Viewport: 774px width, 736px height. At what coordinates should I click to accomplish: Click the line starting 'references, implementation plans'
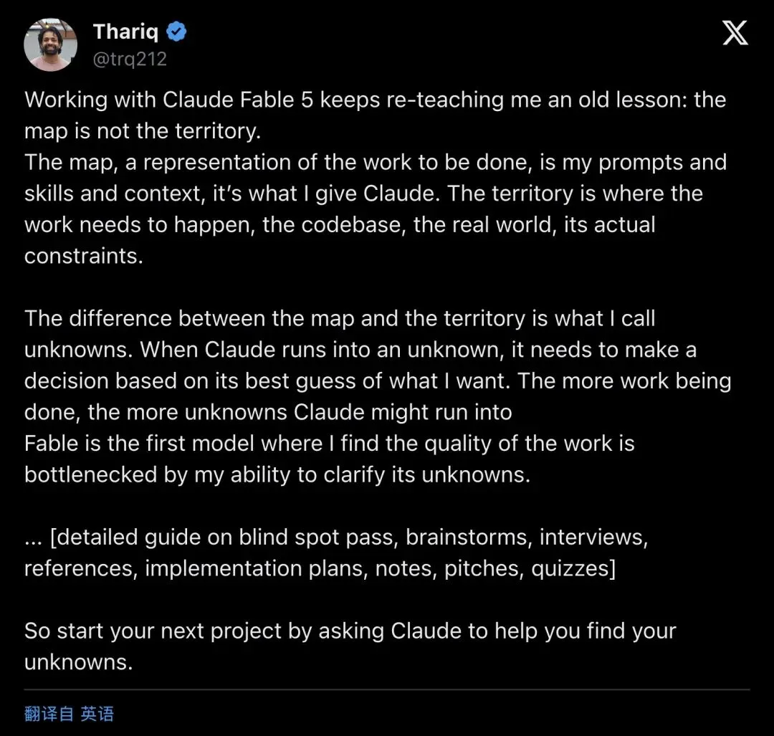point(320,568)
